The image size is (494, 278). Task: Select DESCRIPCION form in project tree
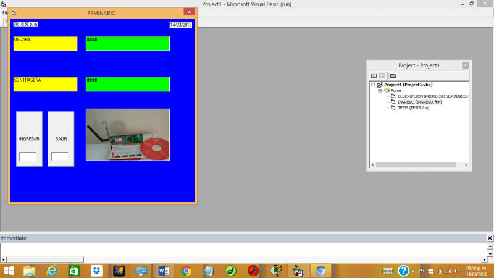(x=433, y=96)
